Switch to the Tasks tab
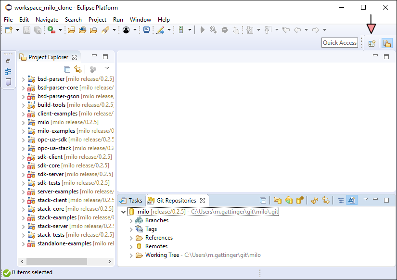 pyautogui.click(x=131, y=201)
